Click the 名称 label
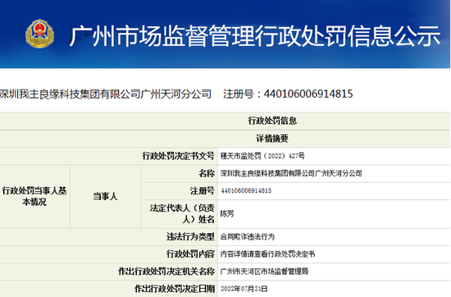Screen dimensions: 451x297 click(206, 173)
